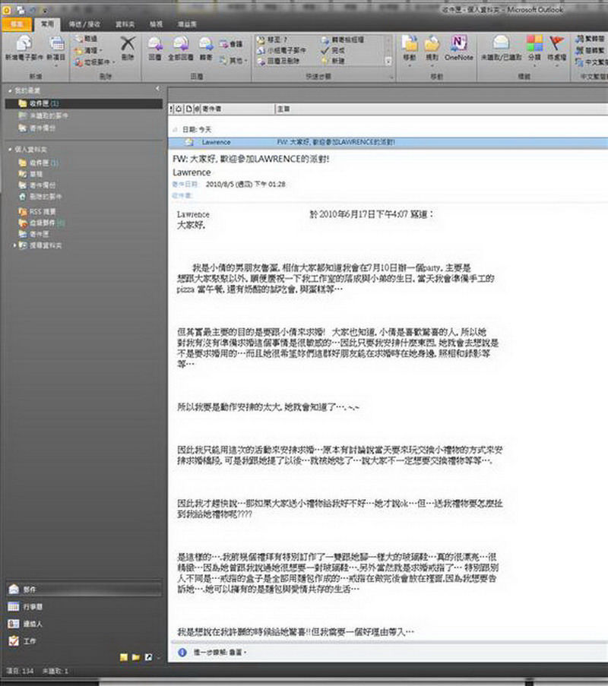Switch to the Home (常用) tab
This screenshot has height=686, width=608.
pyautogui.click(x=47, y=24)
